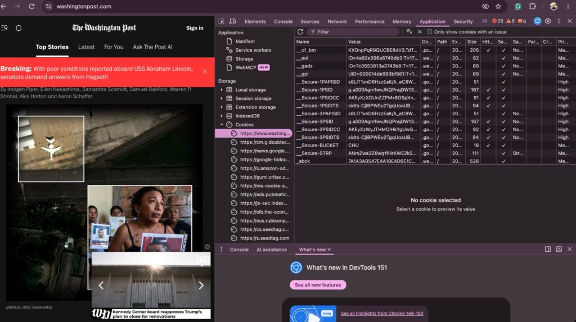Open notifications bell on Washington Post
This screenshot has height=322, width=576.
click(19, 28)
